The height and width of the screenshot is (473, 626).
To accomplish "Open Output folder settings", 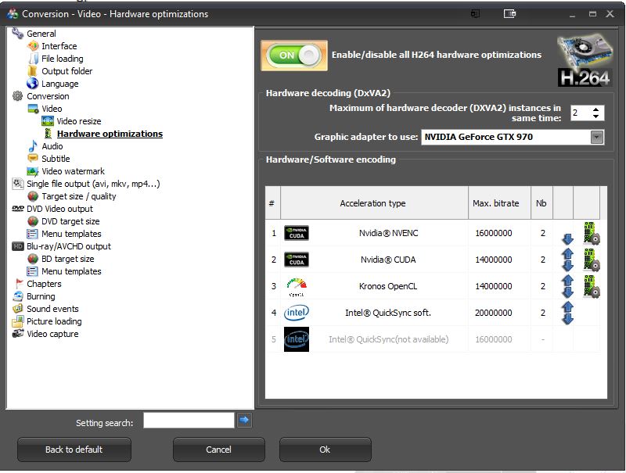I will (67, 71).
